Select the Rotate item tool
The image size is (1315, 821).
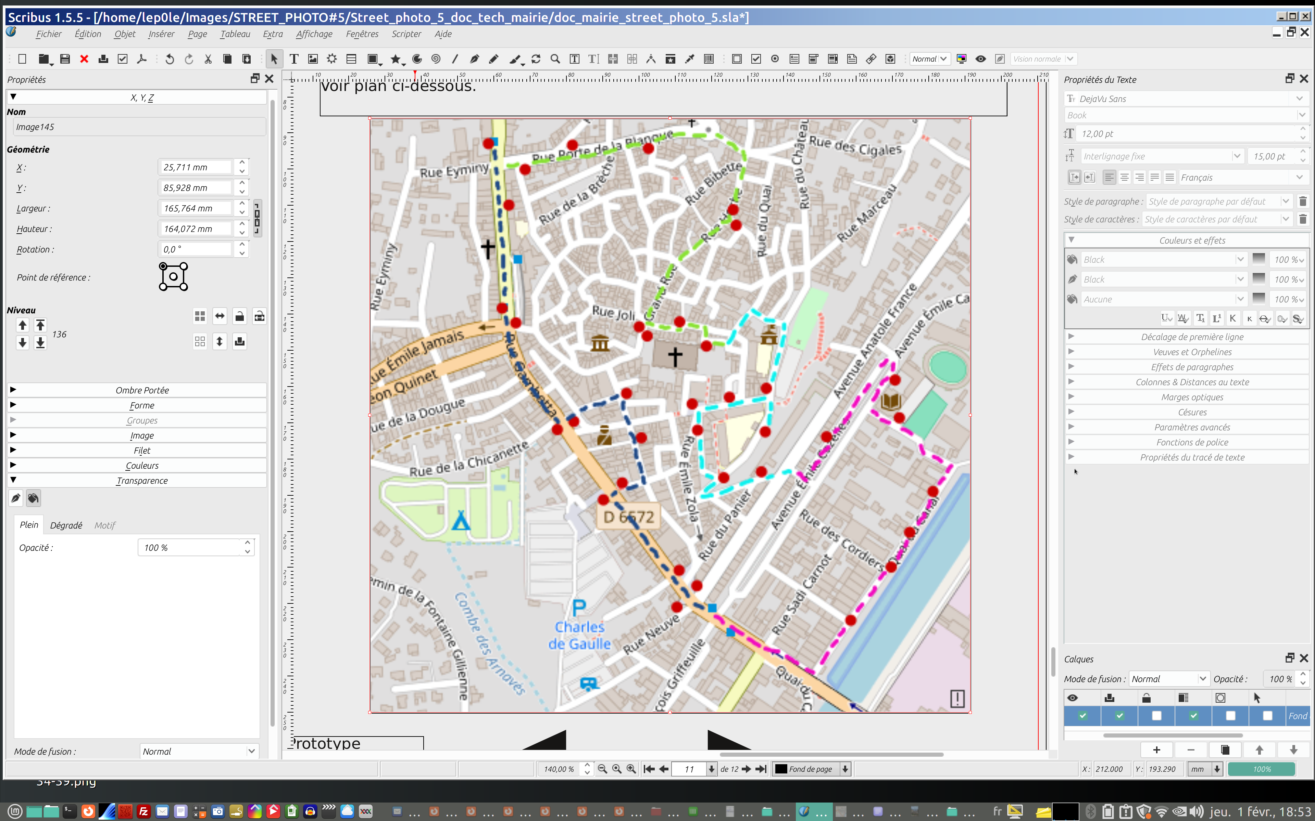click(x=536, y=58)
